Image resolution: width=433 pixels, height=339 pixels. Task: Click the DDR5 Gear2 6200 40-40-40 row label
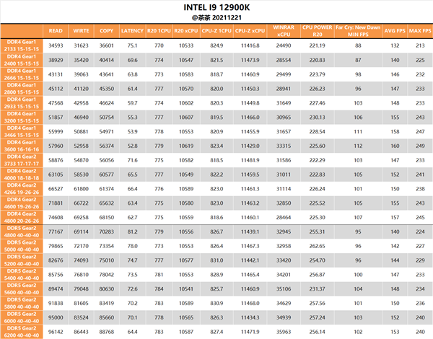click(22, 332)
